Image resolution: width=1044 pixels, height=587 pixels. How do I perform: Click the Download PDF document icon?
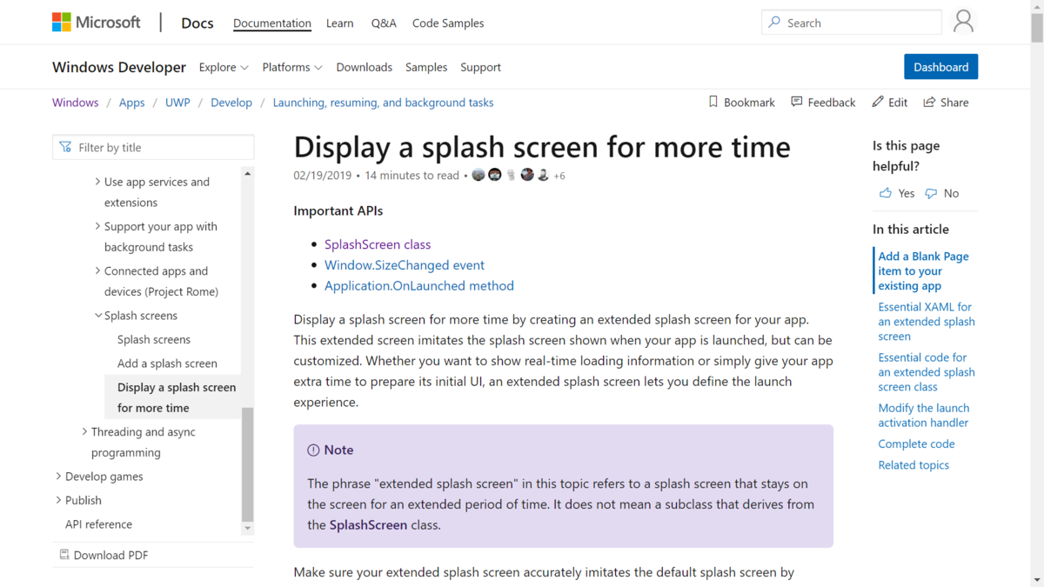click(x=64, y=555)
